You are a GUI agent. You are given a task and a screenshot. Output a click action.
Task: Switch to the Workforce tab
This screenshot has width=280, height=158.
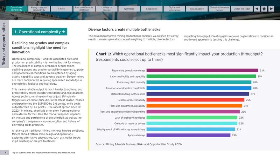[129, 8]
